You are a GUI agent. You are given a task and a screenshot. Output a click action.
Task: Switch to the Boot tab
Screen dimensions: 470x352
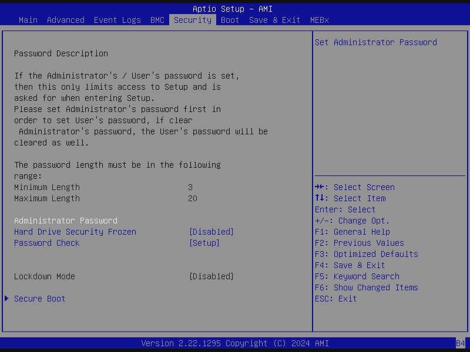[230, 20]
